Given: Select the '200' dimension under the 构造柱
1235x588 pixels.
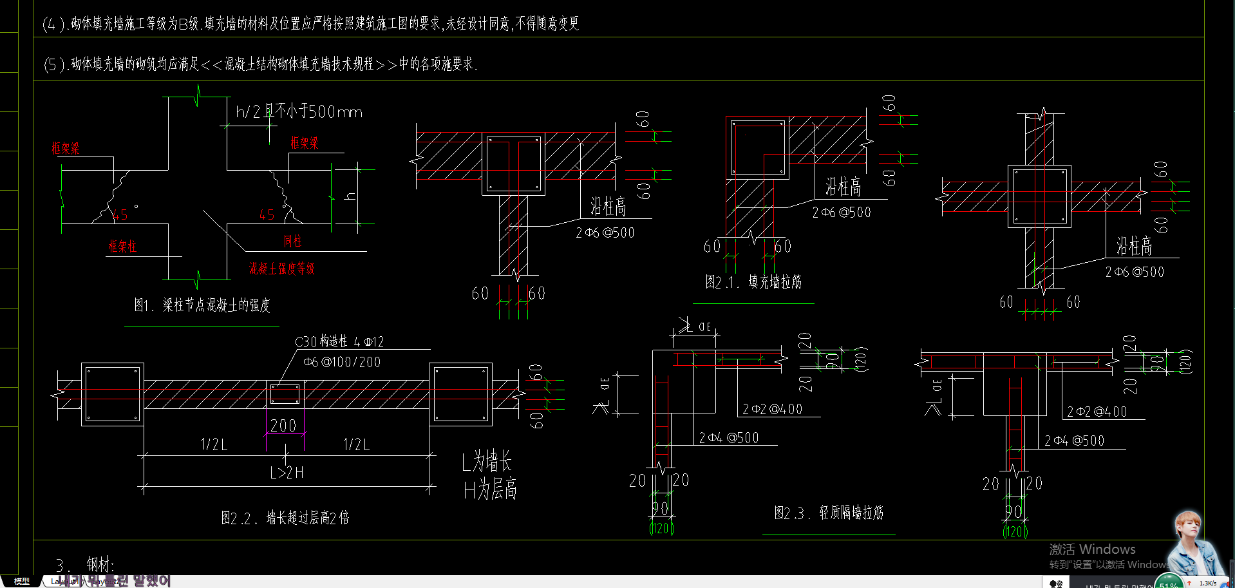Looking at the screenshot, I should pyautogui.click(x=283, y=426).
